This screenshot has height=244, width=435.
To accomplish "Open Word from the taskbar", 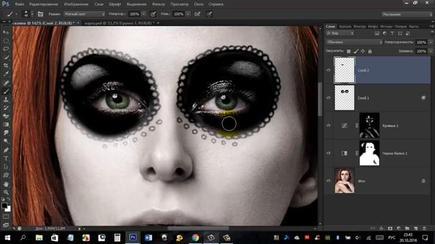I will click(148, 238).
